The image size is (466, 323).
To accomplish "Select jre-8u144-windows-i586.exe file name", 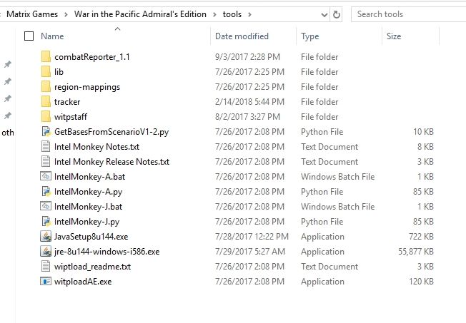I will [106, 252].
